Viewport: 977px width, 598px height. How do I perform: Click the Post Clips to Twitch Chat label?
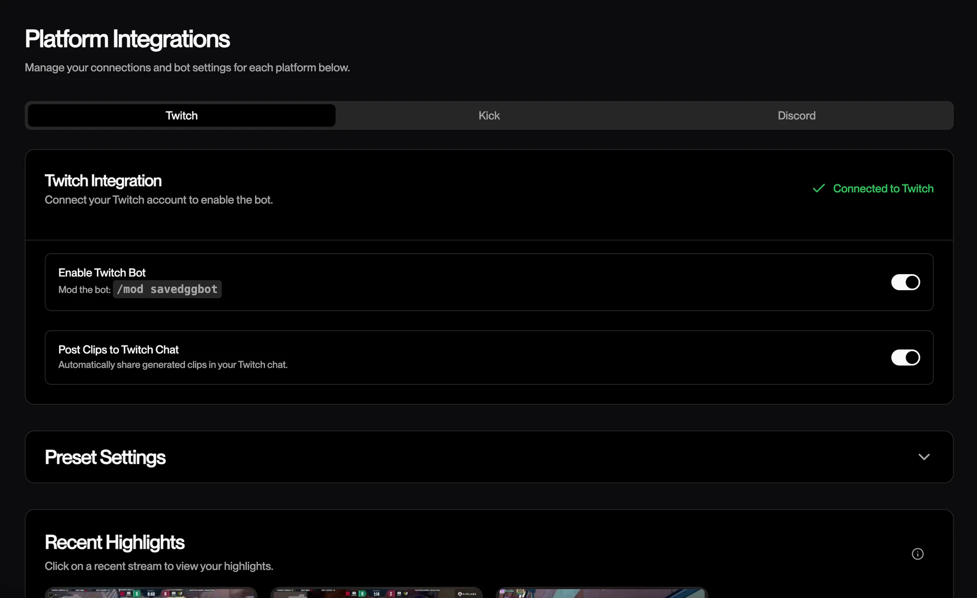coord(118,350)
